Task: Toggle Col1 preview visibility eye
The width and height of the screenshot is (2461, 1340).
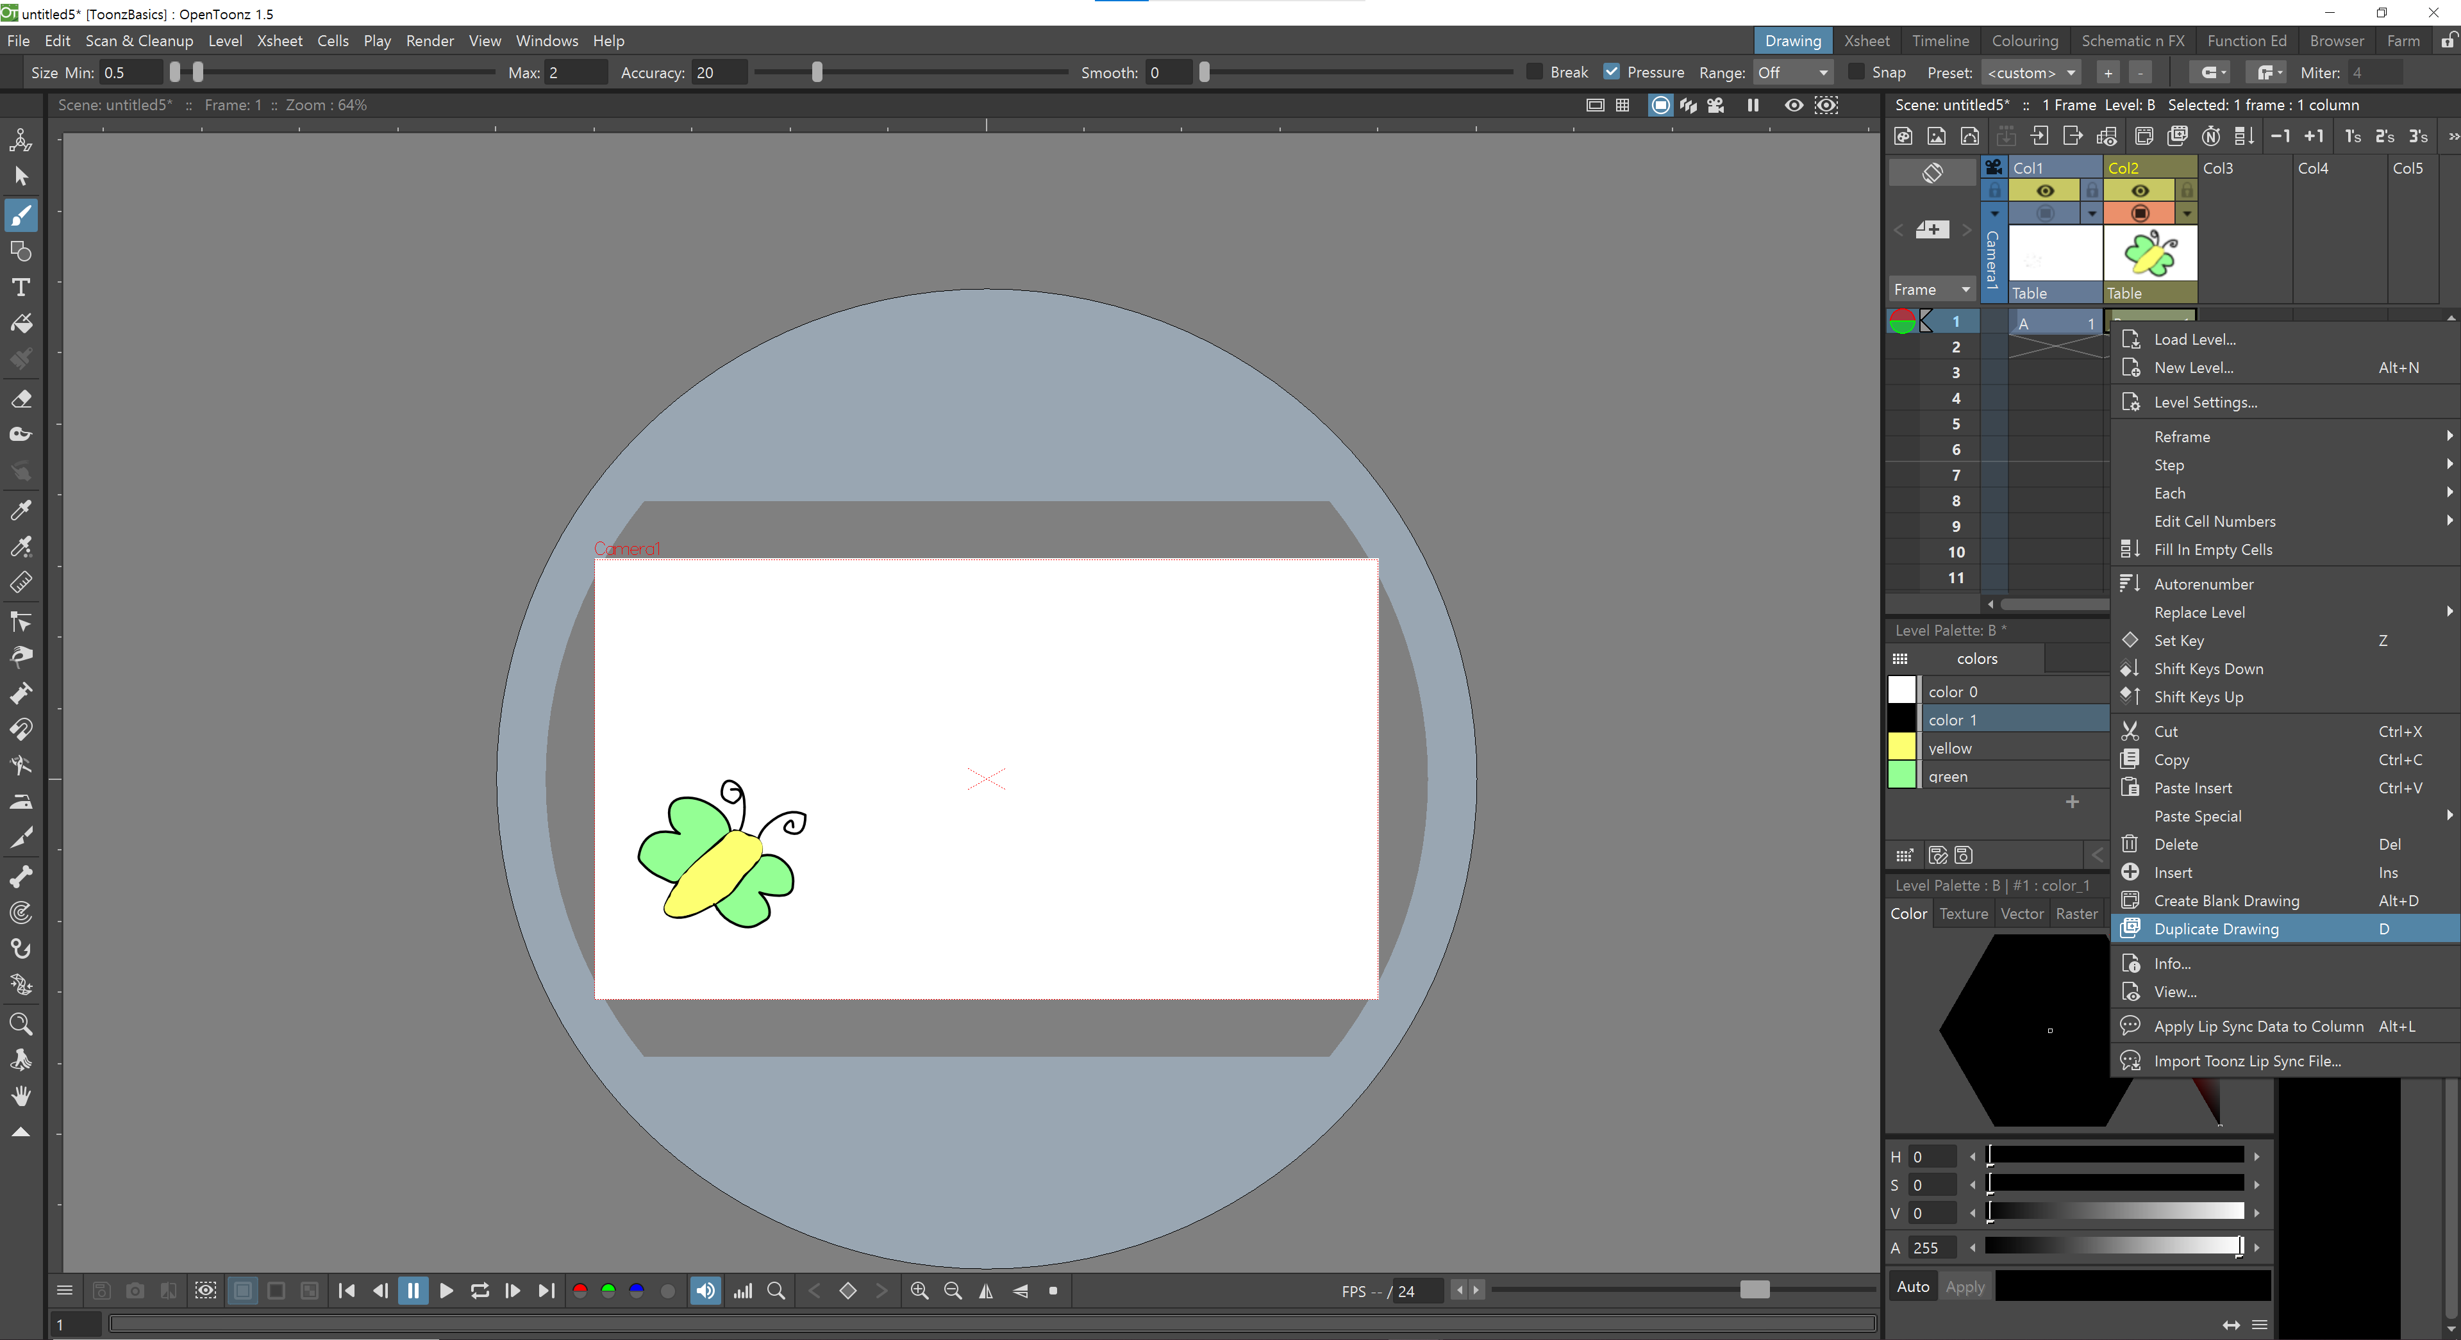Action: click(x=2046, y=191)
